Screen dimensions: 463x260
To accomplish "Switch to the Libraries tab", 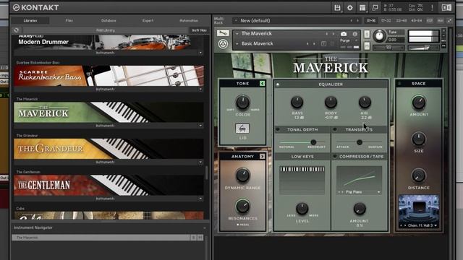I will (x=30, y=21).
